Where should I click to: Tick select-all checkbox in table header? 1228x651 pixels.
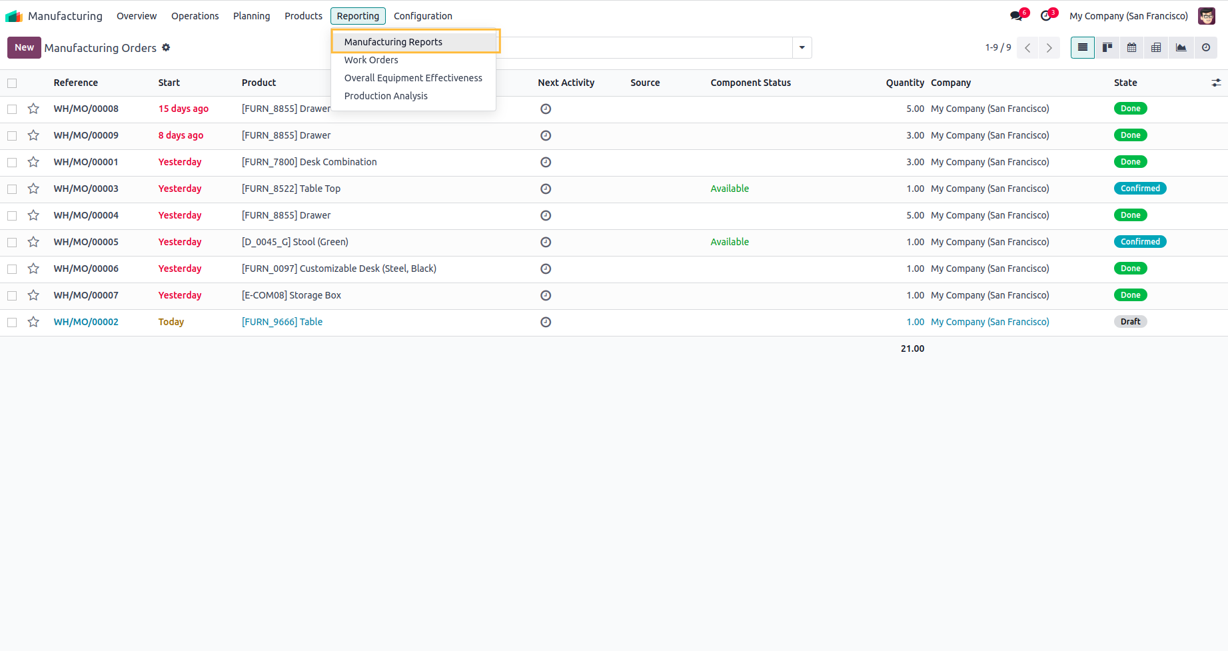(12, 83)
